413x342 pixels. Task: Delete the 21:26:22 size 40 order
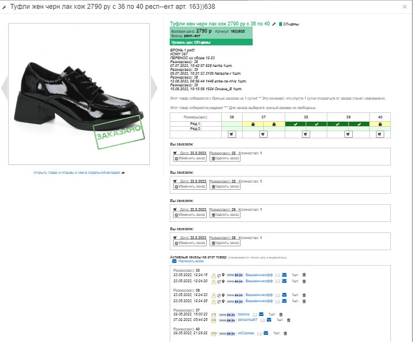click(x=285, y=333)
